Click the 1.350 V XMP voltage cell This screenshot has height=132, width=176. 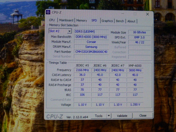135,105
